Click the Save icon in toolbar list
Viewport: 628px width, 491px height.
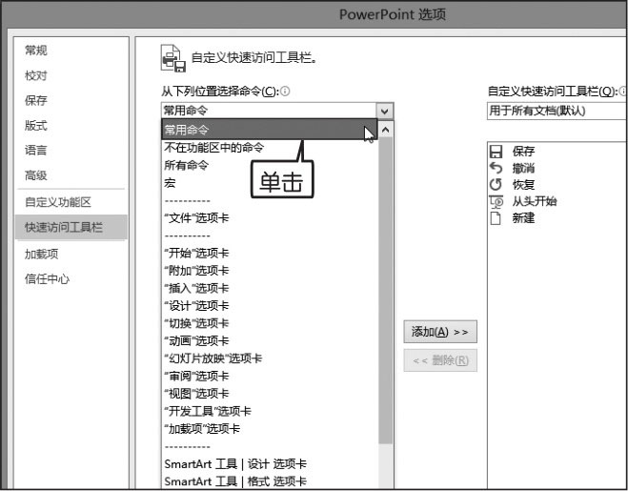496,152
